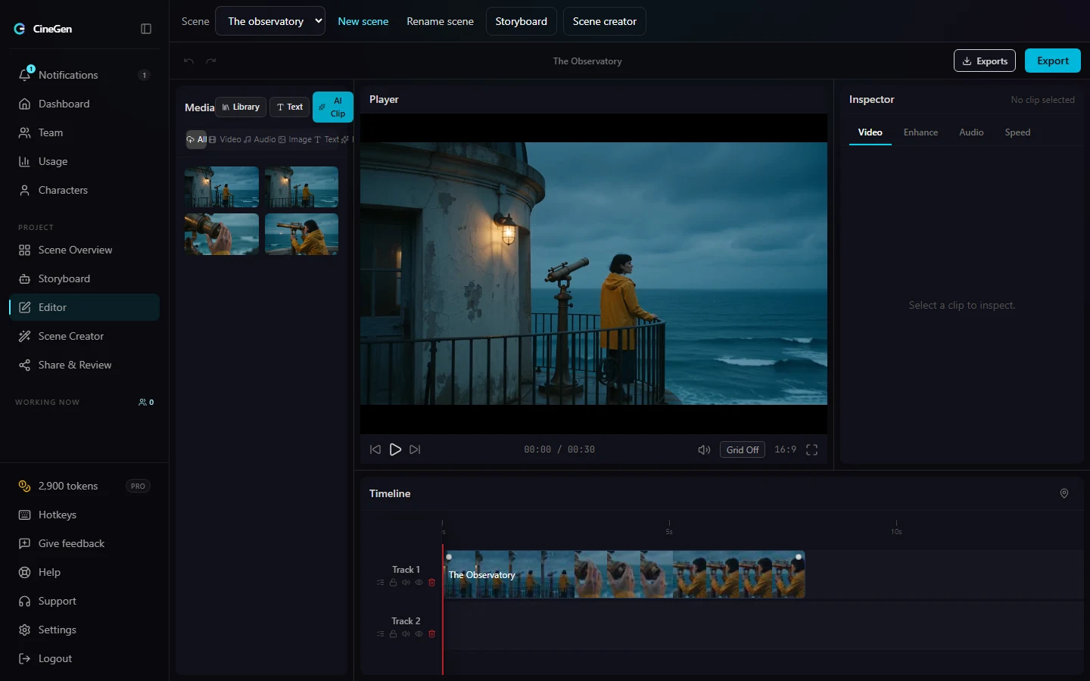Toggle the Grid Off button

click(743, 450)
